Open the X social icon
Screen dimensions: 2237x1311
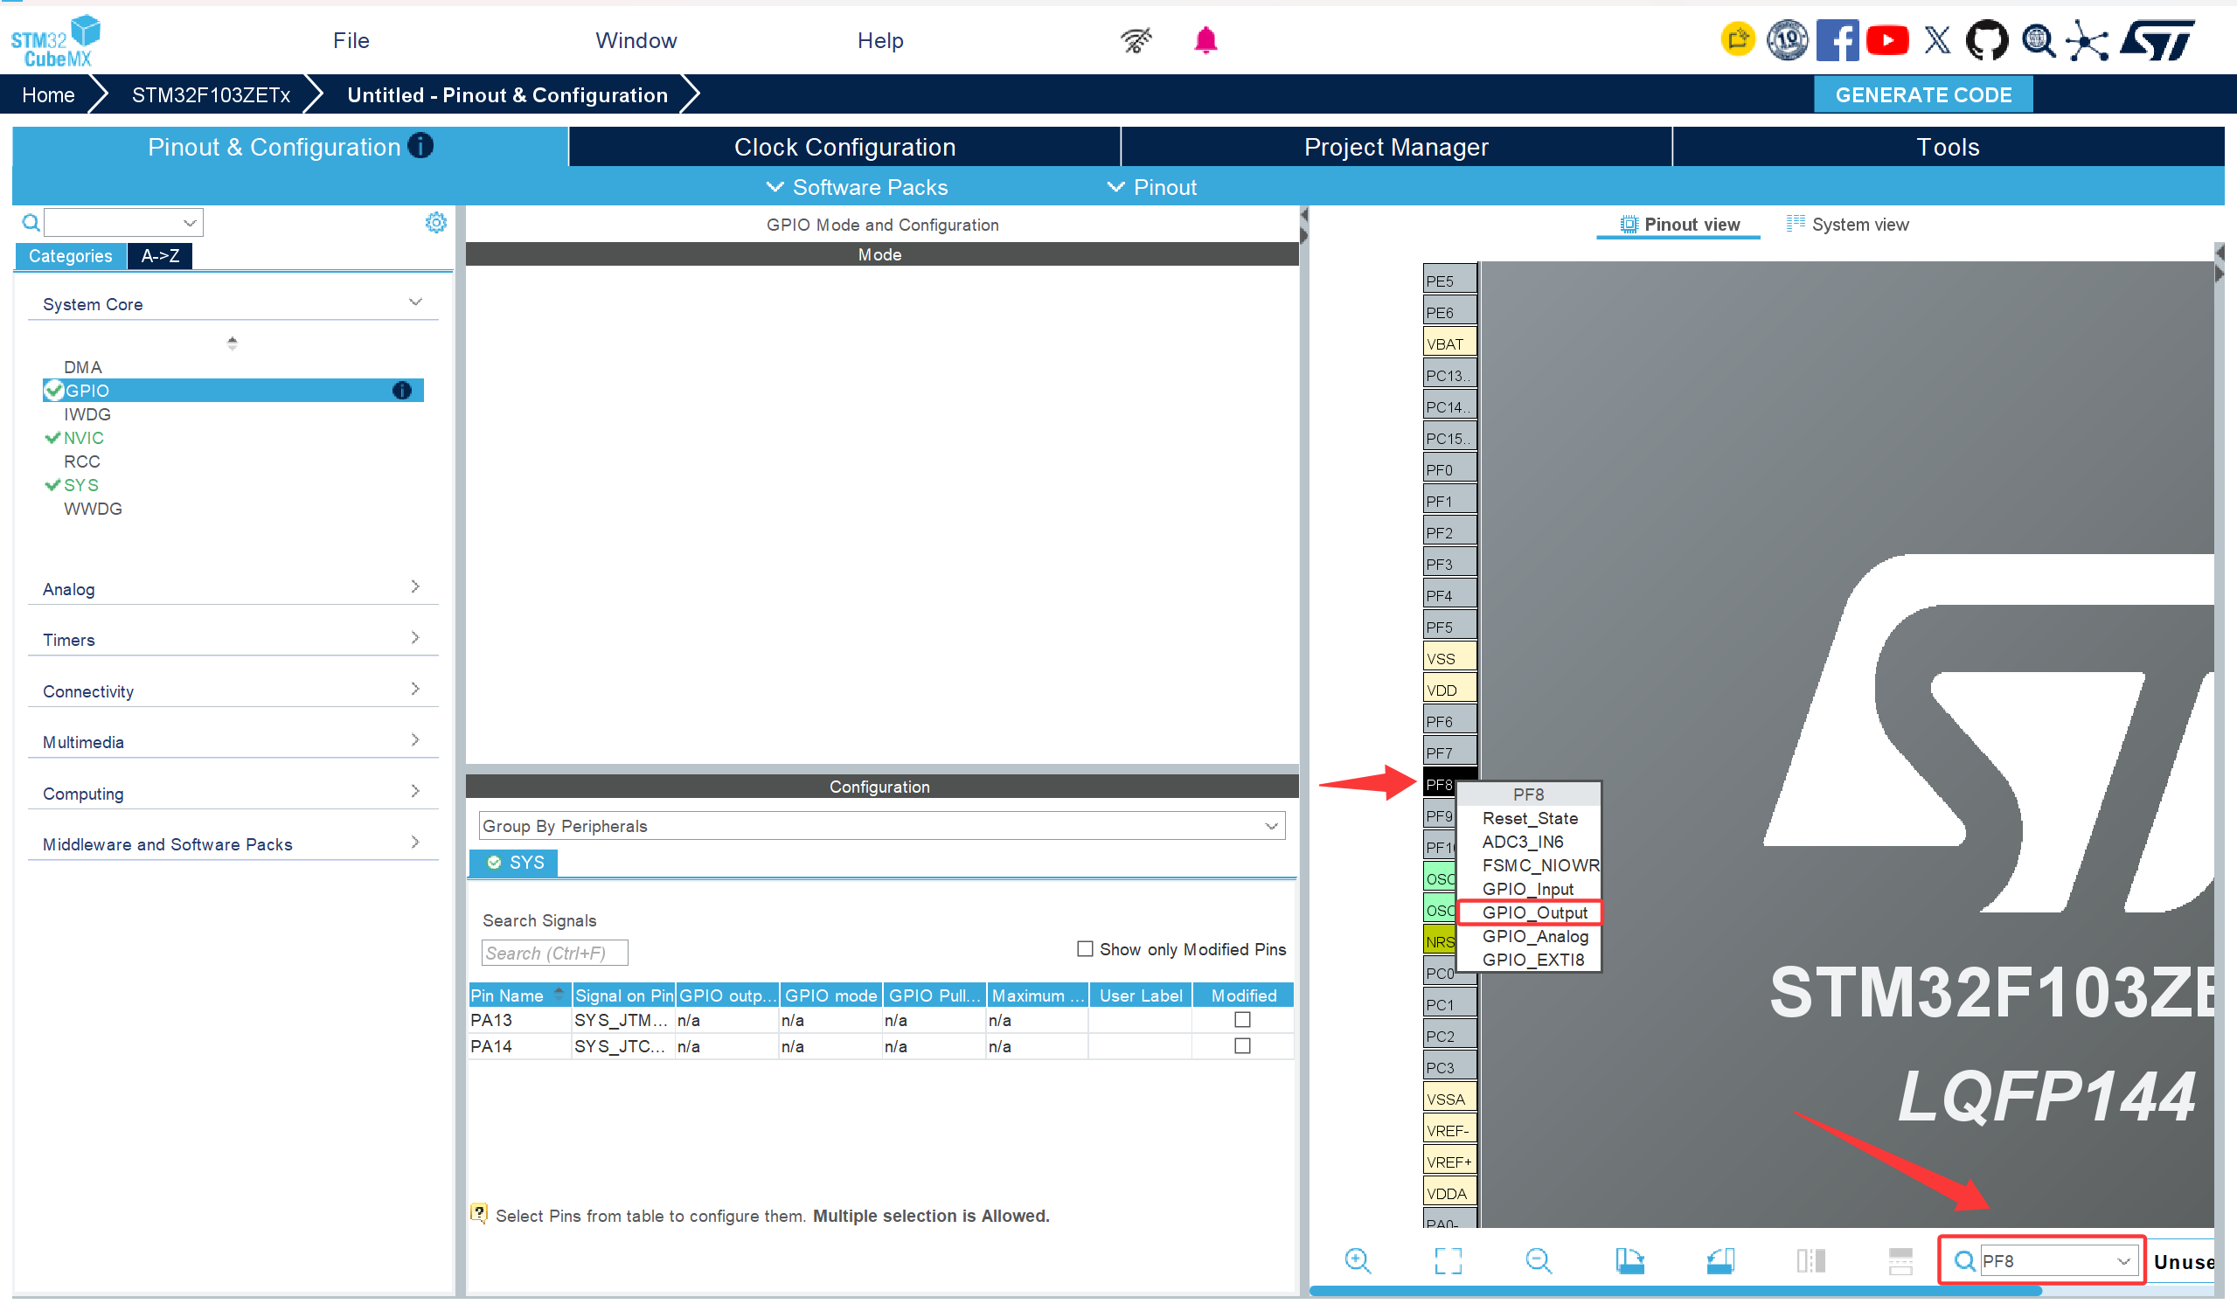(x=1936, y=40)
